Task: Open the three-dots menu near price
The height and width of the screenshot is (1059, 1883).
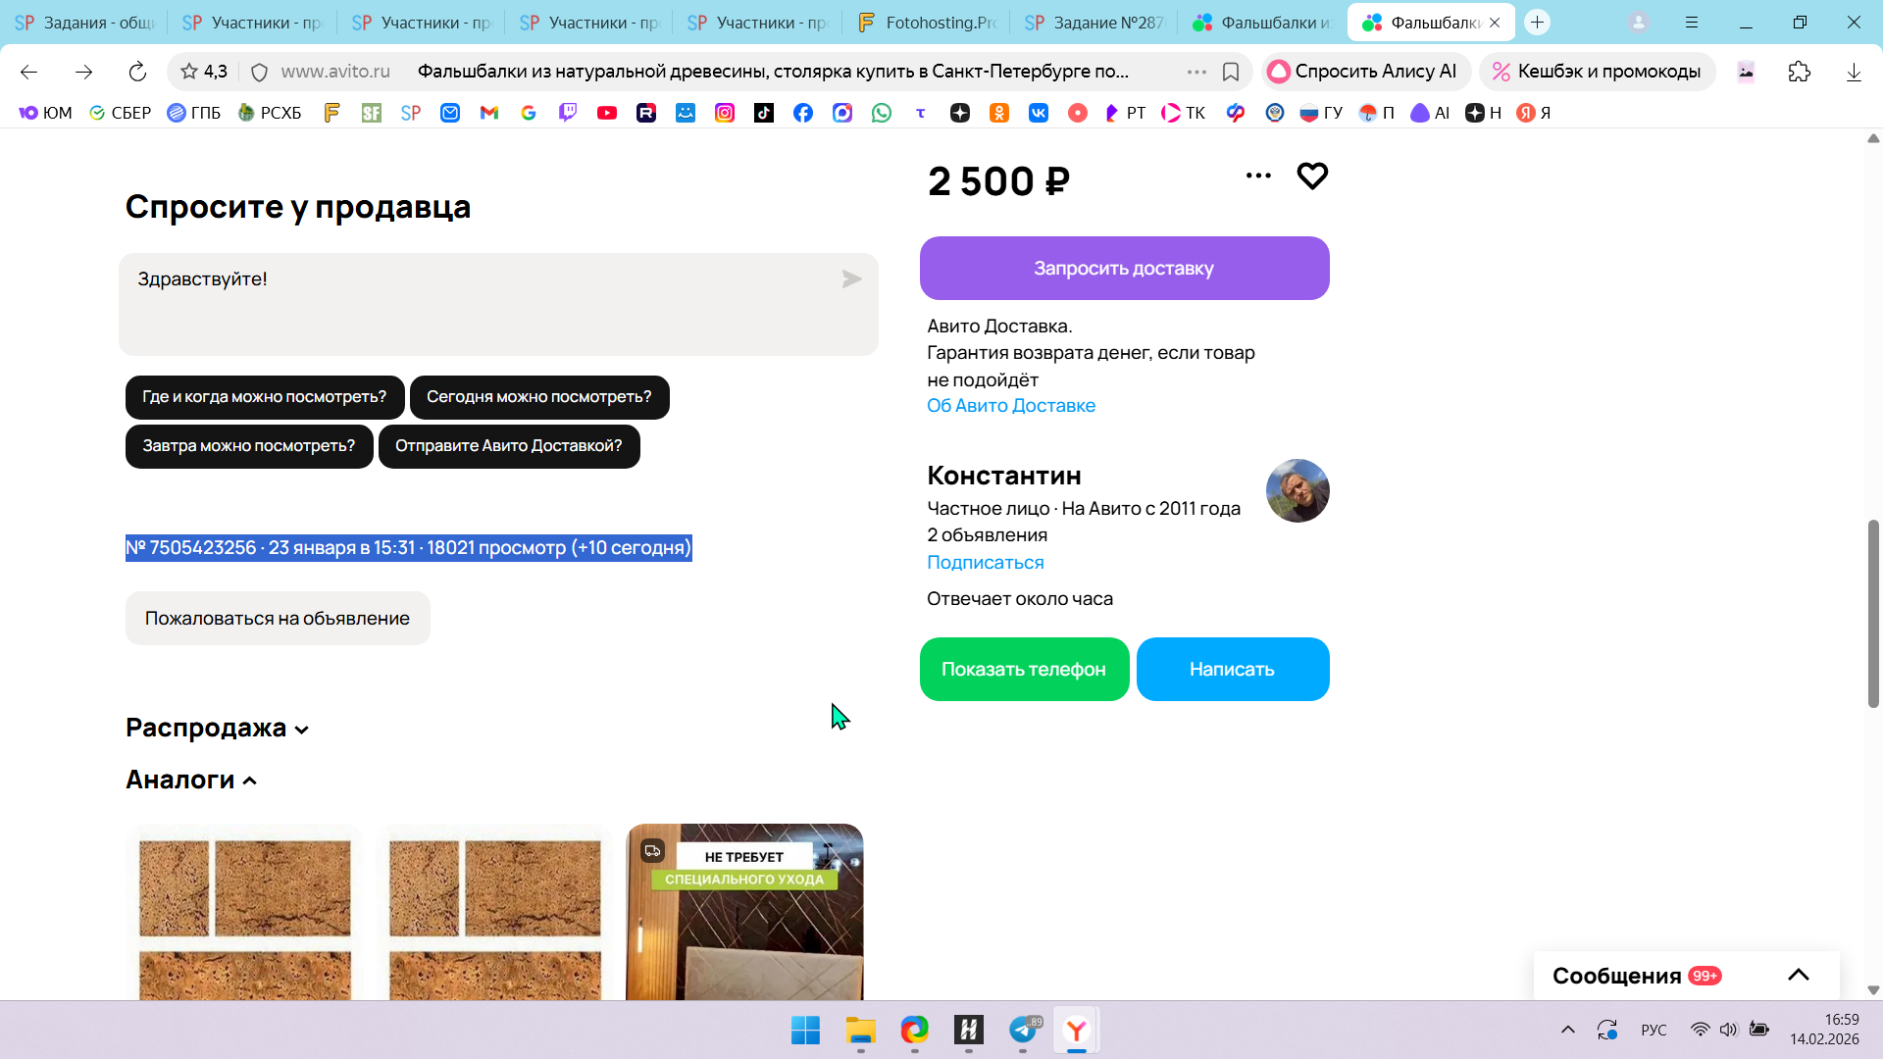Action: (x=1258, y=176)
